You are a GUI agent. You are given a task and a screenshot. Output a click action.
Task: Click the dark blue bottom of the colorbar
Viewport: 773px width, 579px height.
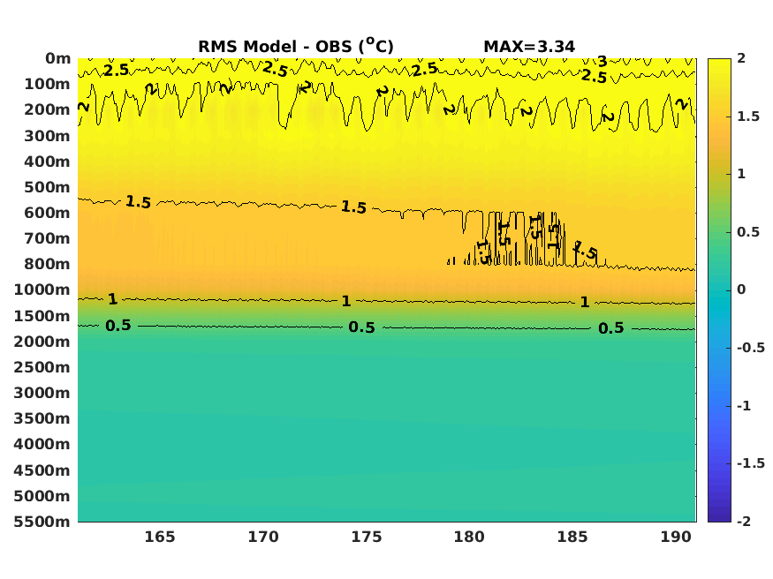point(719,517)
